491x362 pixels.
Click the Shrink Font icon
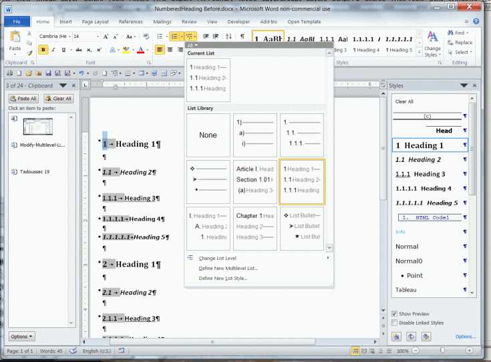[x=115, y=37]
